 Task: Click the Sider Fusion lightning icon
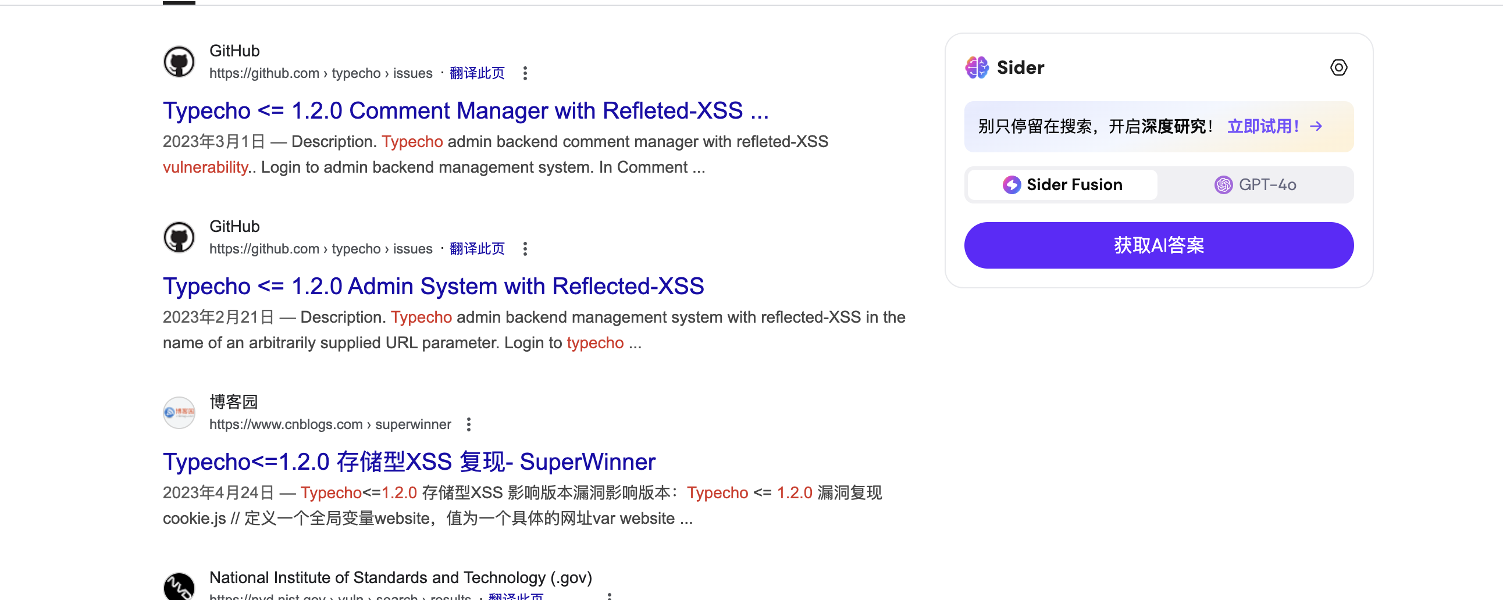coord(1012,185)
